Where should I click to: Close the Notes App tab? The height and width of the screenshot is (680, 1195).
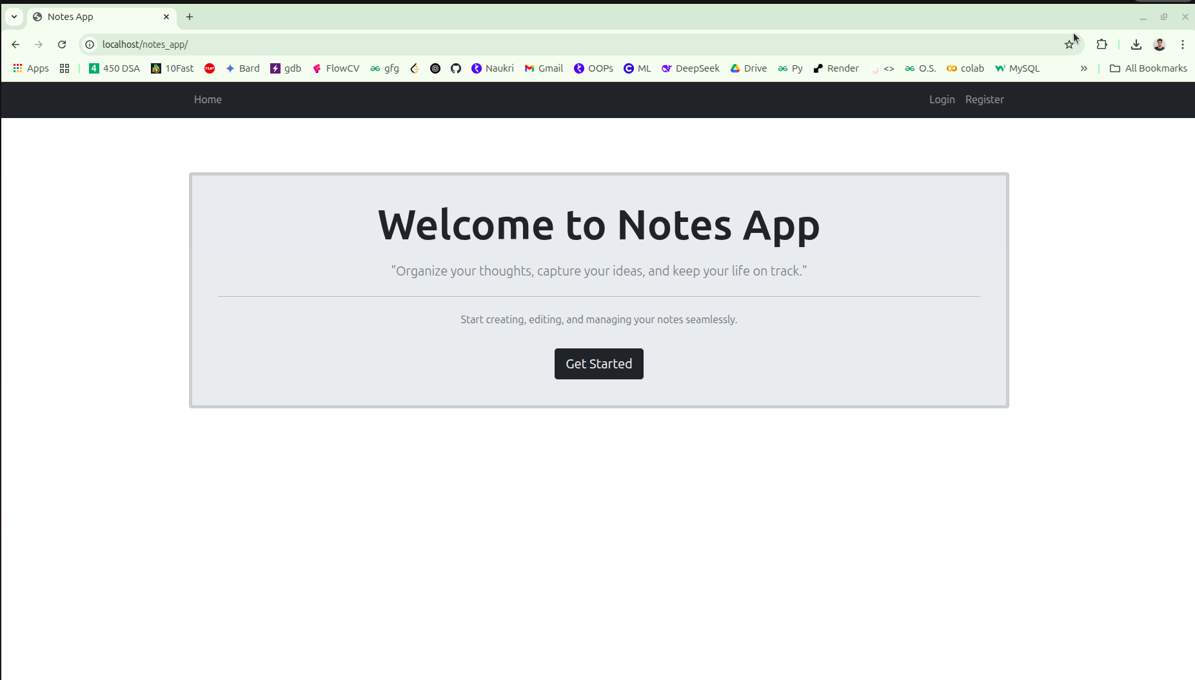166,17
